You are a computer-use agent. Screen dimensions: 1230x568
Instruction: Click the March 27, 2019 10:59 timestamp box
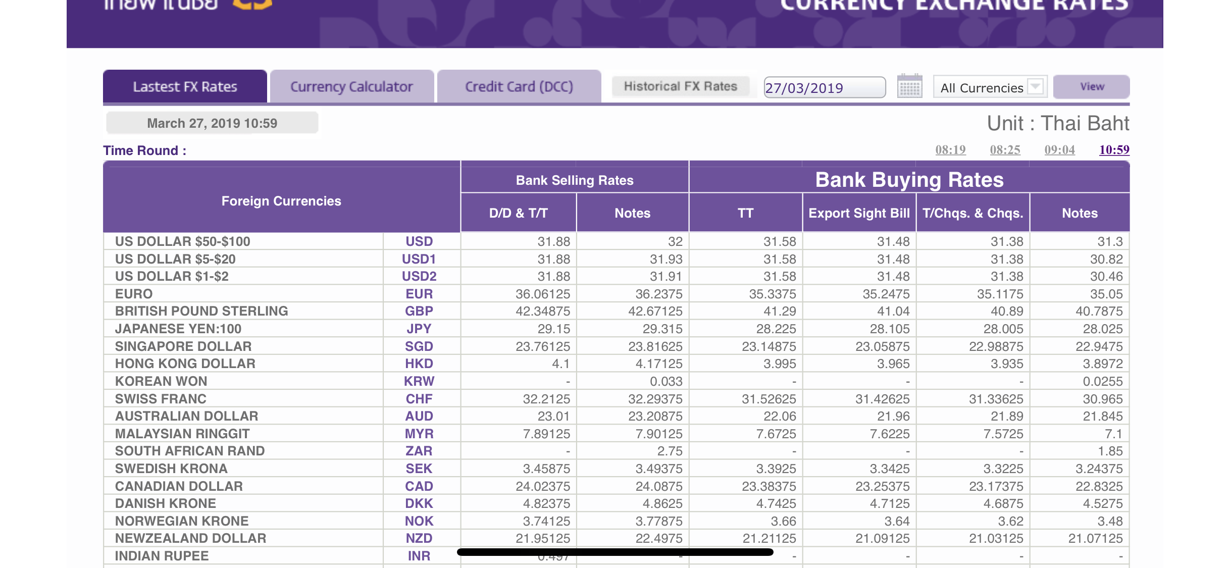pyautogui.click(x=212, y=123)
